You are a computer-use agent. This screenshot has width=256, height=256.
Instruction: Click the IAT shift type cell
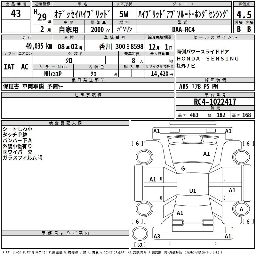coord(9,67)
